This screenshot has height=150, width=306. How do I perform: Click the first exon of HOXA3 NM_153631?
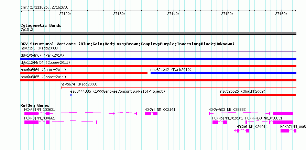pos(31,114)
